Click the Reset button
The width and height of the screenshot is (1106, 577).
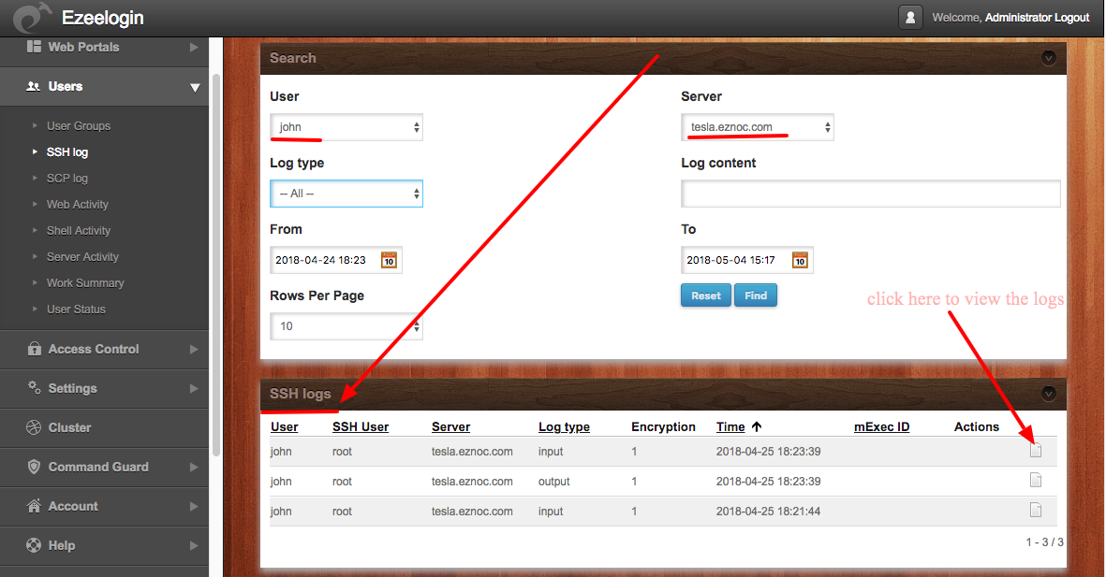tap(706, 296)
